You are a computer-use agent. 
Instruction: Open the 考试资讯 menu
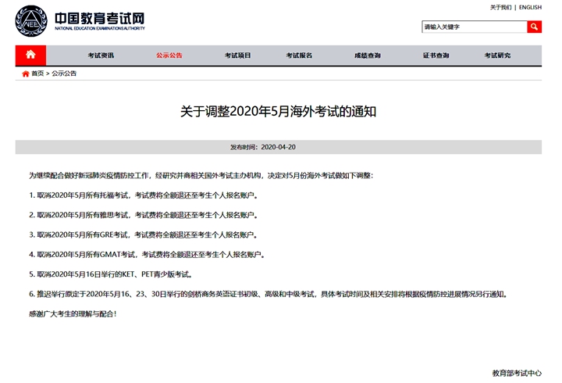click(x=101, y=55)
